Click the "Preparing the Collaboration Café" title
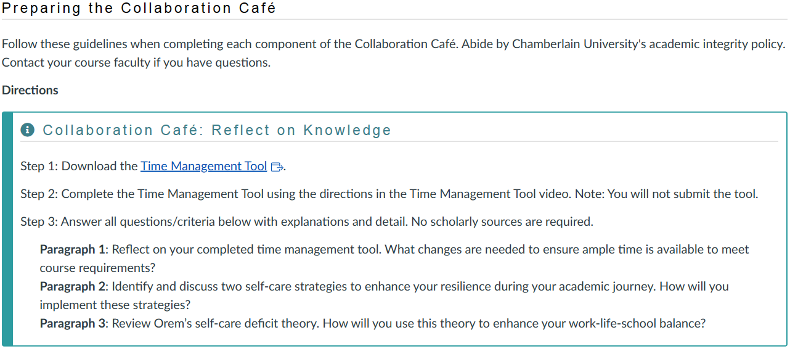 click(139, 9)
